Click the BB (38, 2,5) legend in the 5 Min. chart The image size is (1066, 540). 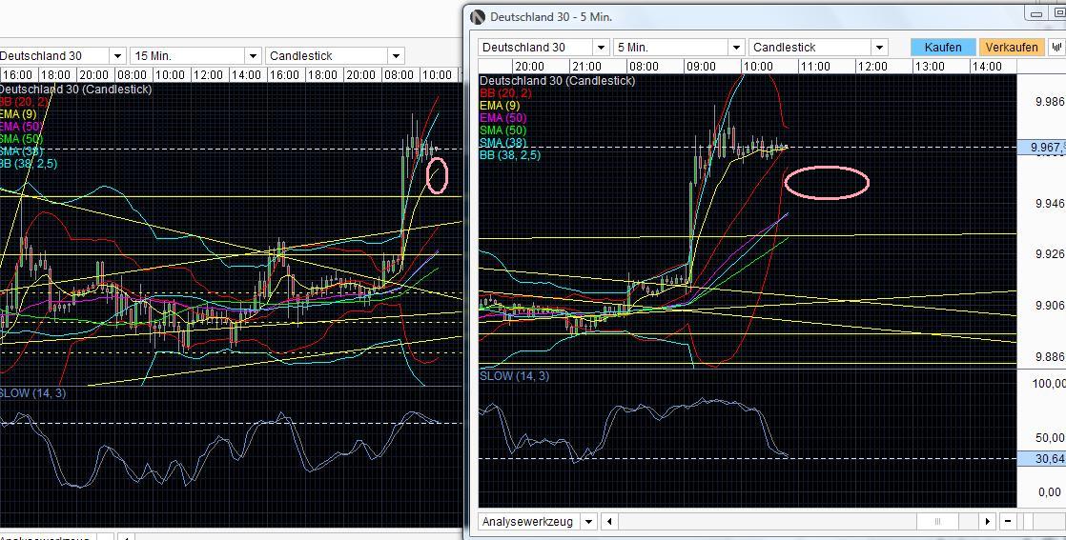(x=510, y=155)
